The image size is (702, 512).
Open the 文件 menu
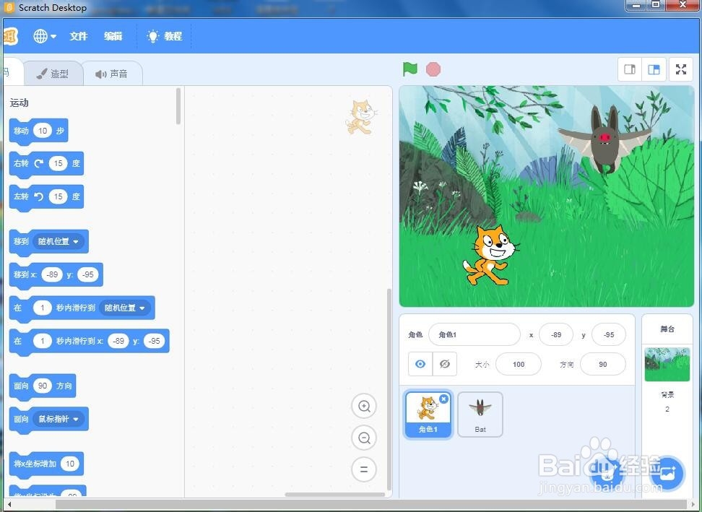[78, 36]
